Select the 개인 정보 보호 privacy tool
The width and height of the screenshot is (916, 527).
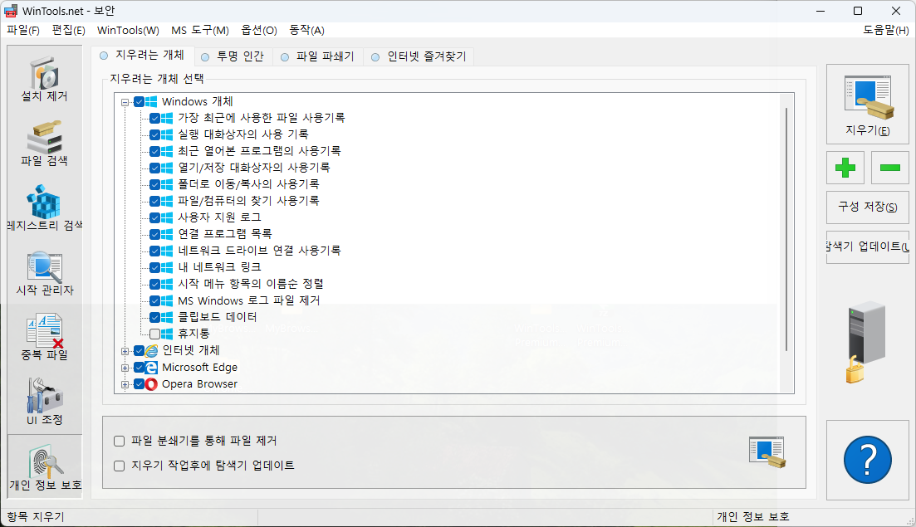45,467
